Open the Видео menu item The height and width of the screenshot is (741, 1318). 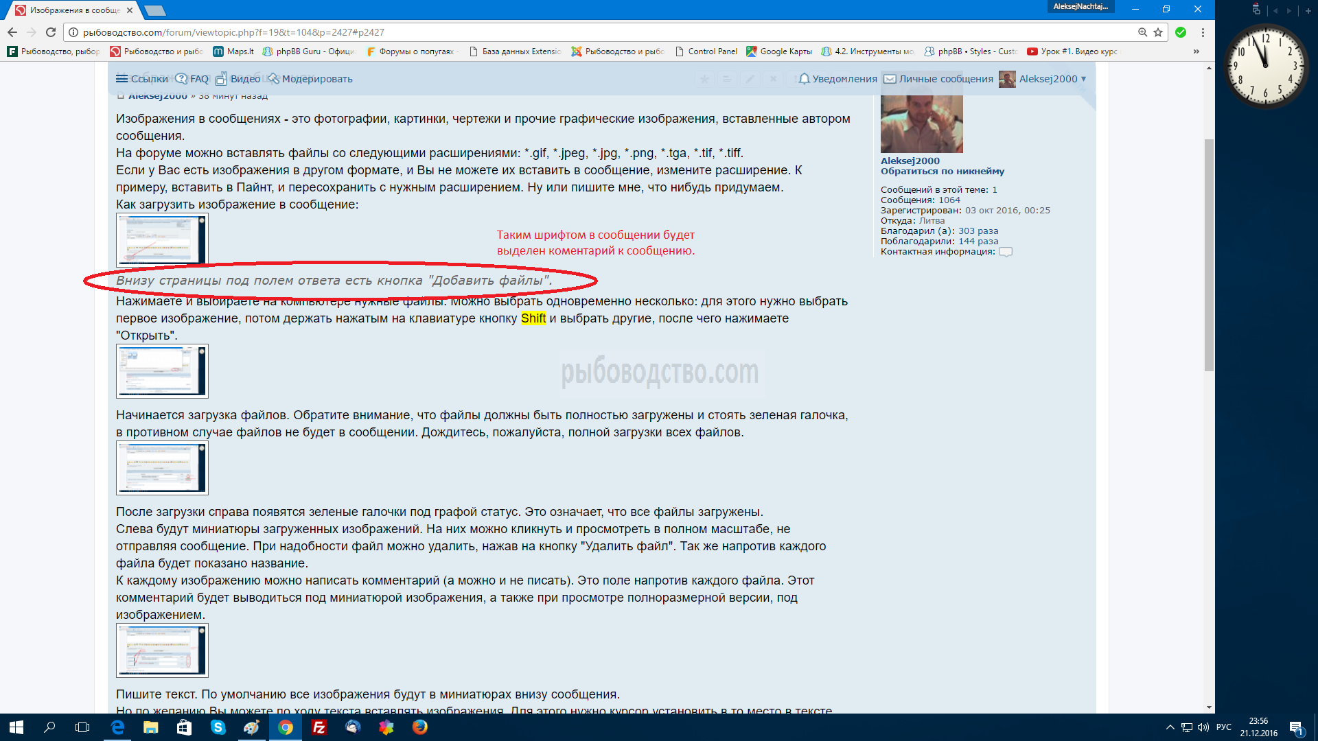click(x=238, y=79)
